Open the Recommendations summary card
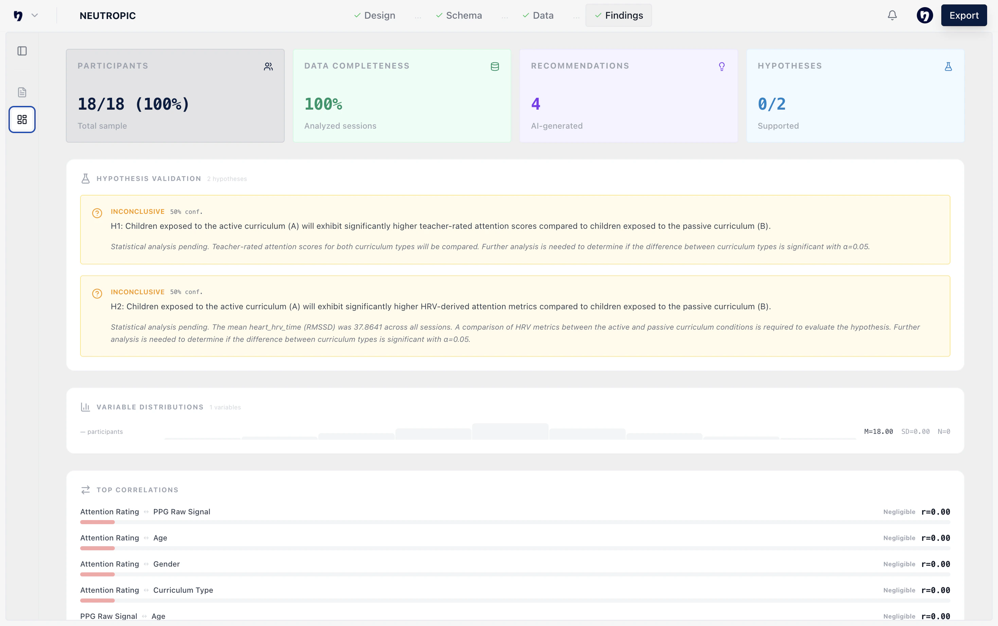Image resolution: width=998 pixels, height=626 pixels. pos(628,96)
